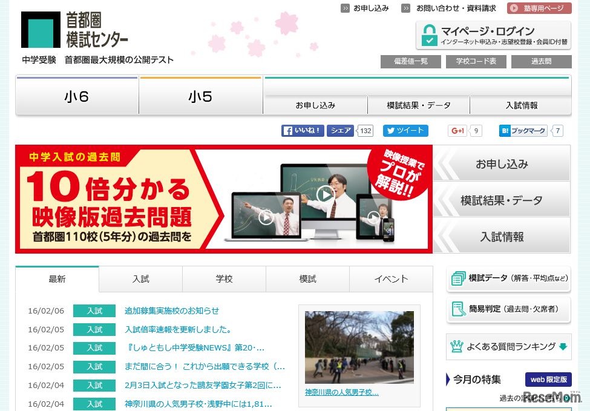Viewport: 590px width, 411px height.
Task: Click the chevron next to お申し込み
Action: [x=344, y=8]
